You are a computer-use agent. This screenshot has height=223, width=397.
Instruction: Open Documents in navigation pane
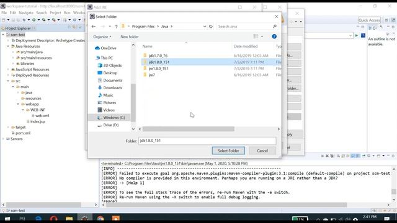[110, 80]
